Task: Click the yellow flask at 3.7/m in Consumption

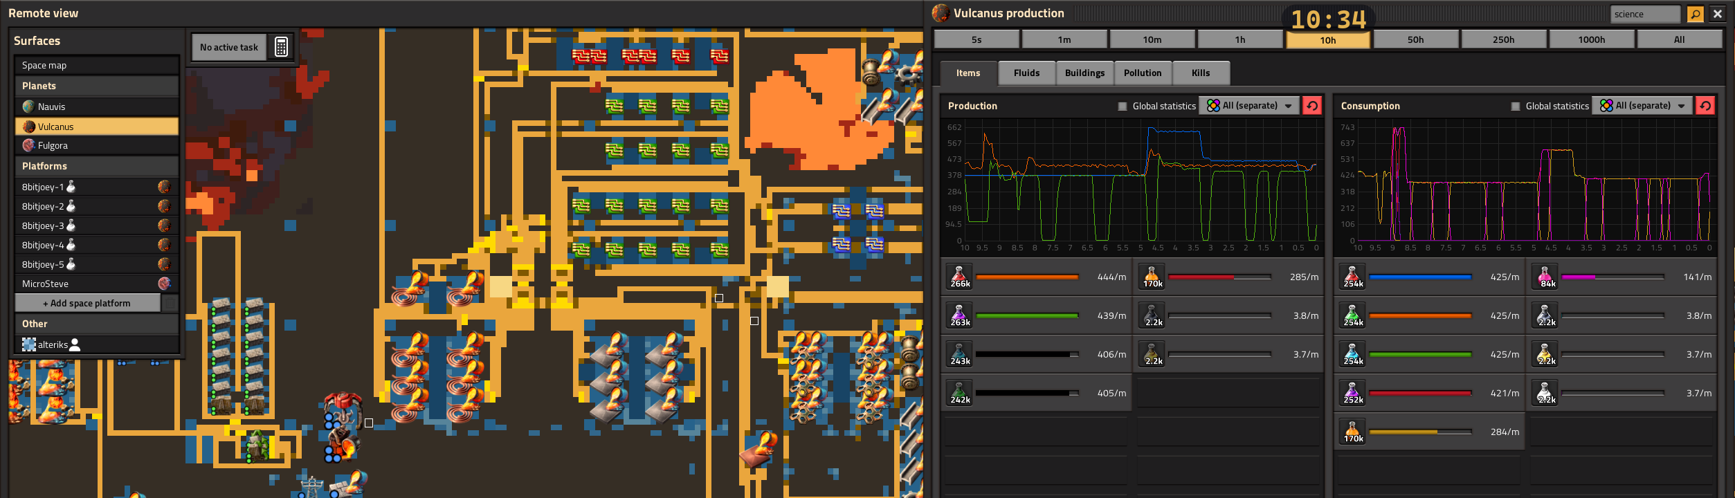Action: 1546,354
